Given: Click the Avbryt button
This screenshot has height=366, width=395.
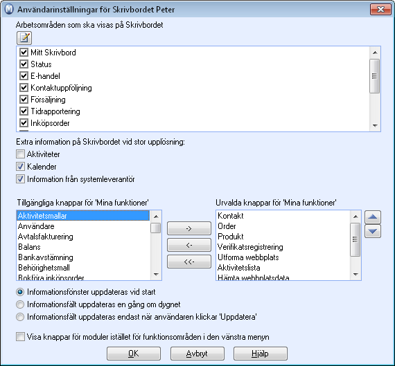Looking at the screenshot, I should click(197, 354).
